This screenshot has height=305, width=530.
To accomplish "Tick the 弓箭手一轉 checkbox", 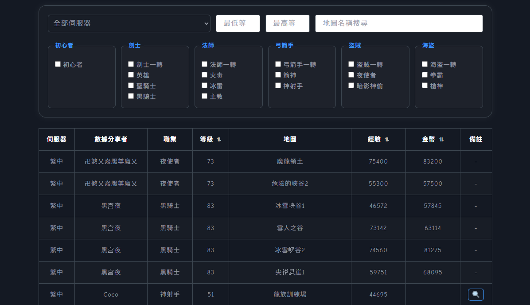I will 278,64.
